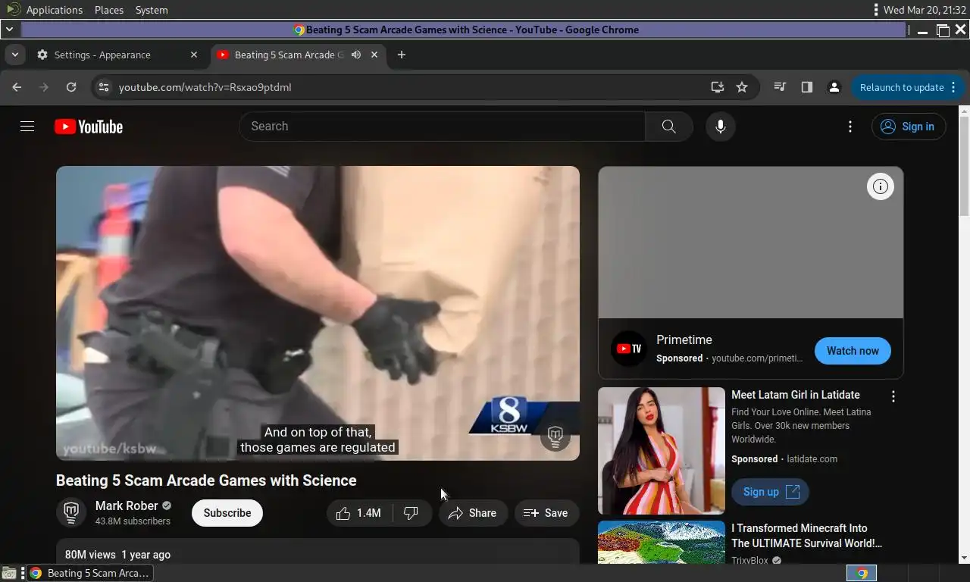Open the Primetime YouTube TV logo

click(629, 349)
